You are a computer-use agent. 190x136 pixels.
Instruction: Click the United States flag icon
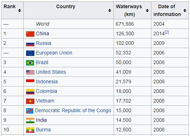30,72
